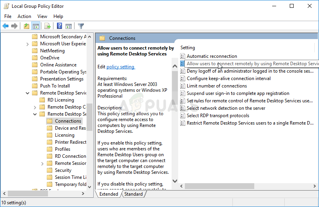319x207 pixels.
Task: Select RD Licensing in the tree
Action: click(60, 100)
